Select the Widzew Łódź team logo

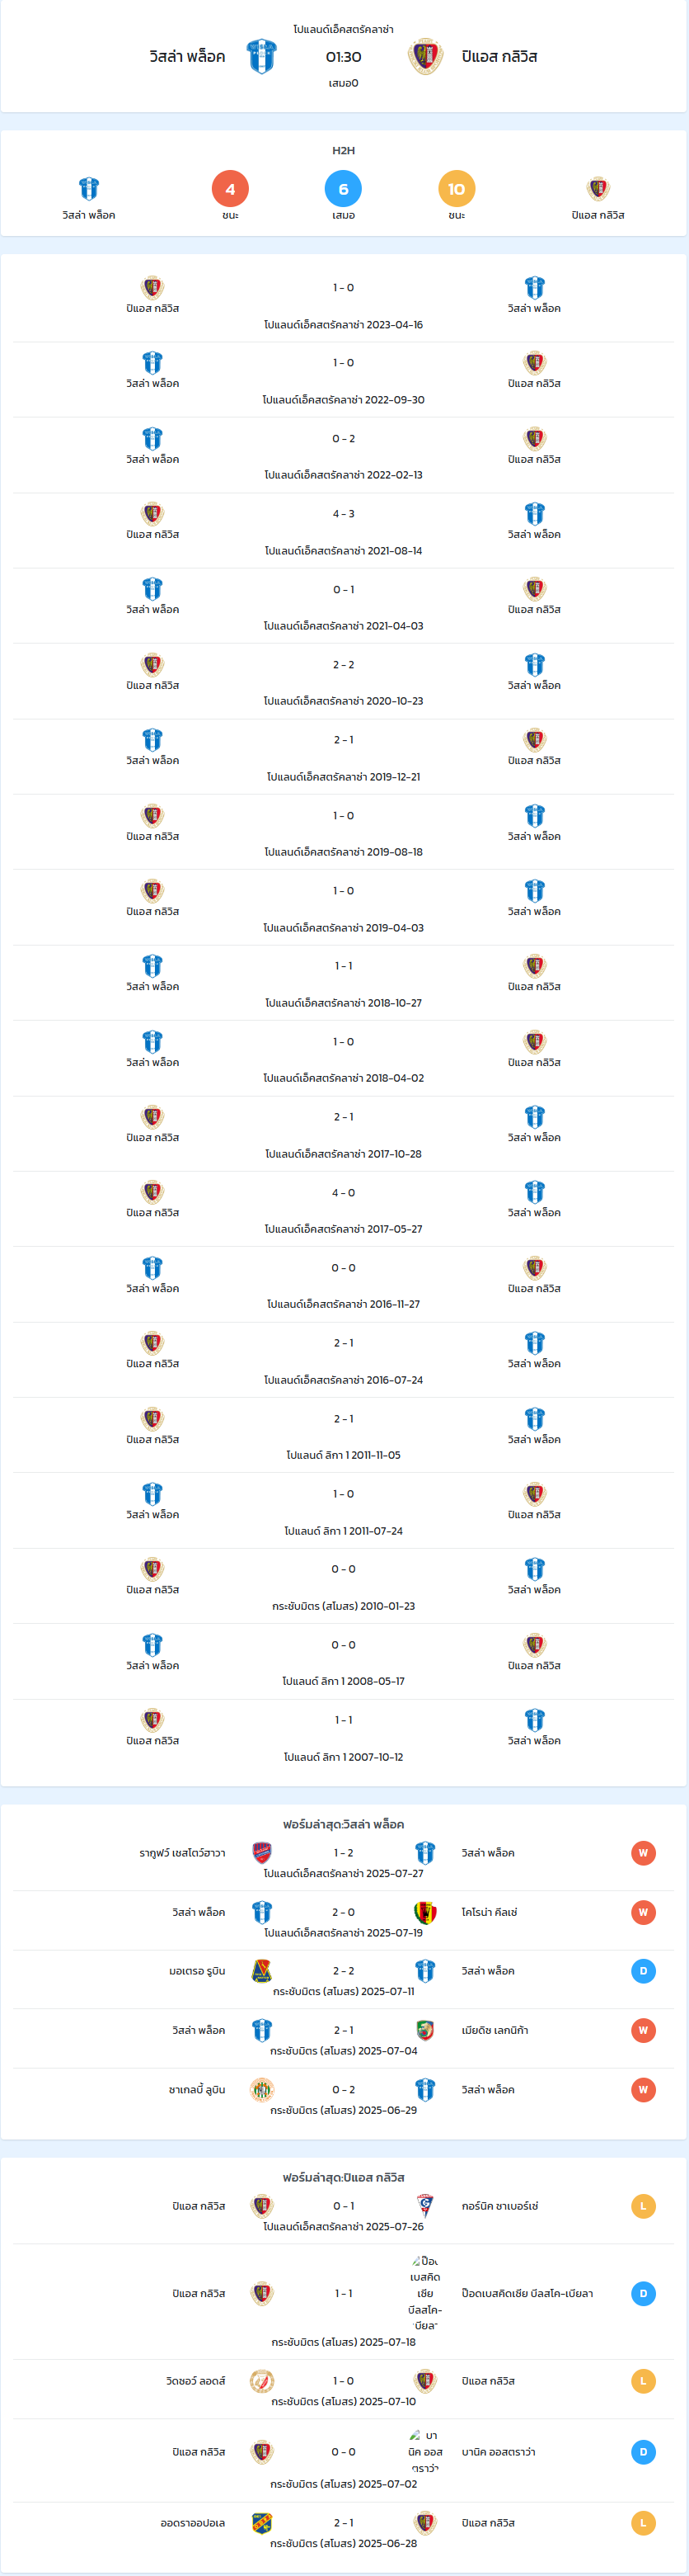coord(261,2380)
